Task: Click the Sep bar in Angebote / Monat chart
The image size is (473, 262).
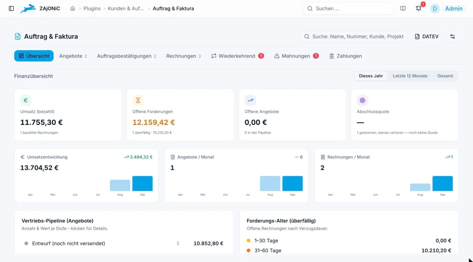Action: [x=292, y=184]
